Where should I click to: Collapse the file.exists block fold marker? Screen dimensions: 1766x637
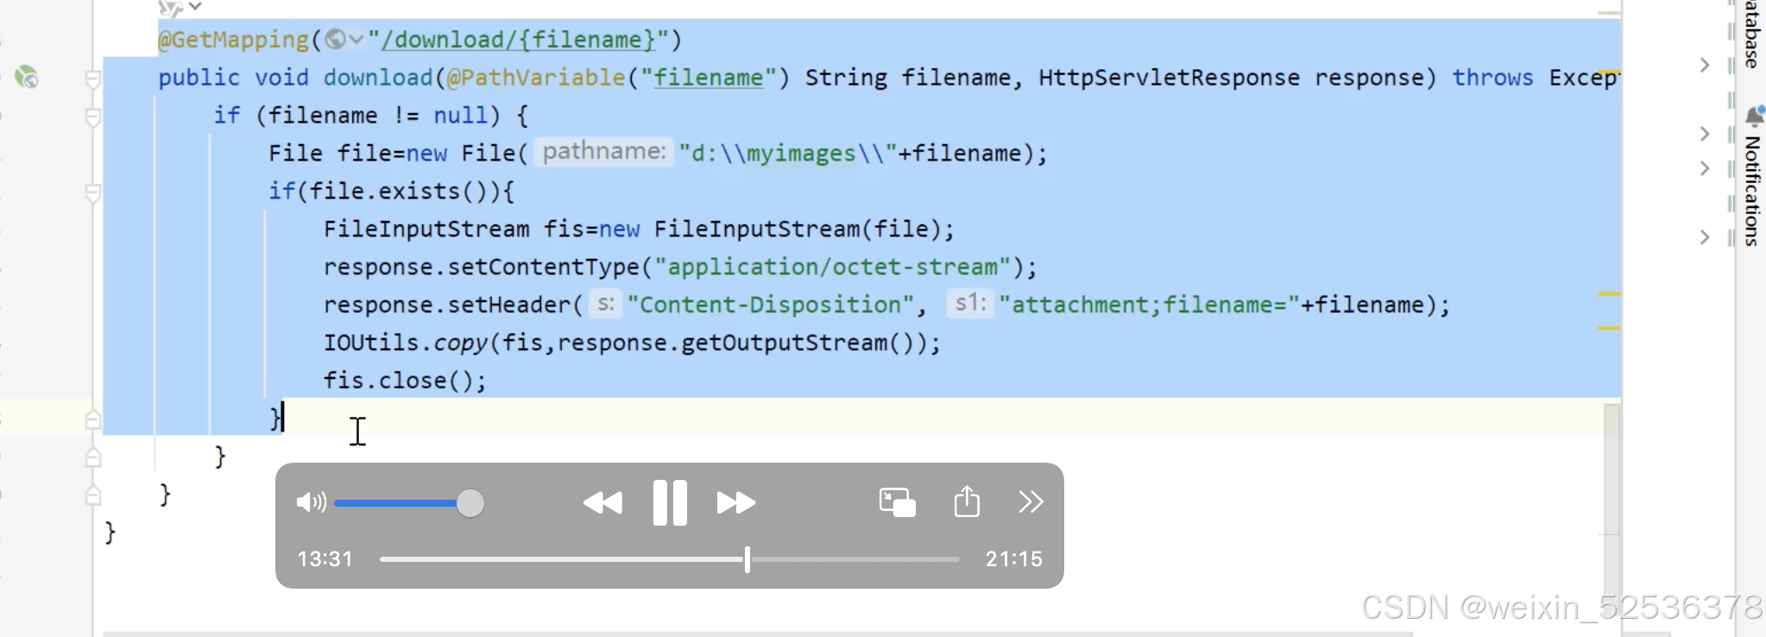coord(93,192)
